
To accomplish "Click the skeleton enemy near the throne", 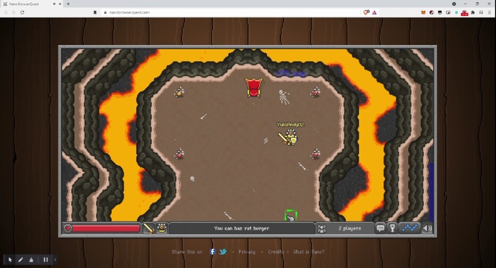I will (284, 96).
